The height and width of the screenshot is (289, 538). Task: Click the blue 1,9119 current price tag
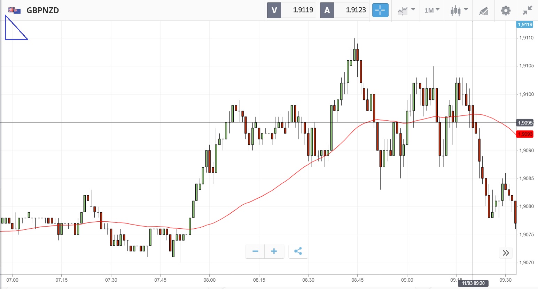(525, 24)
